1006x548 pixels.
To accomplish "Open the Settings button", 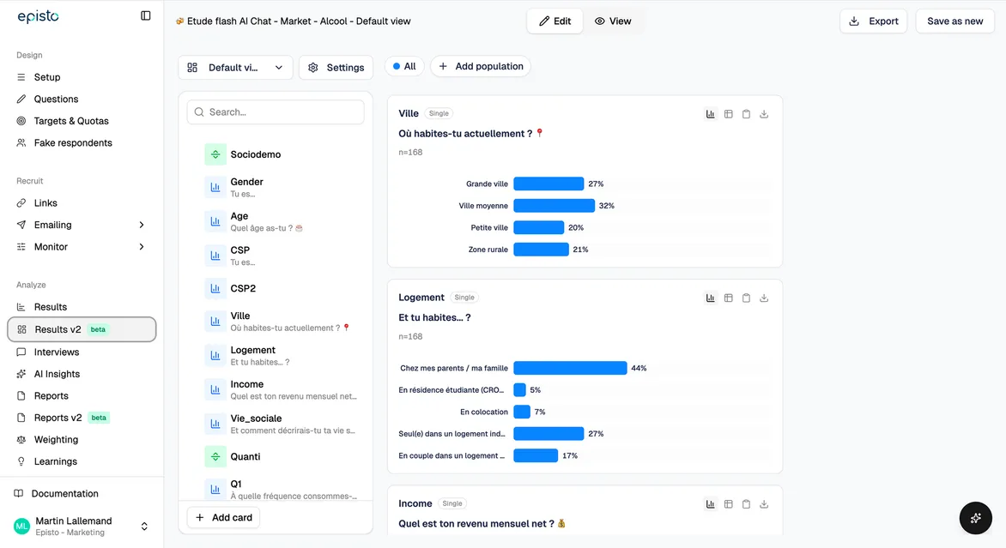I will pos(336,67).
